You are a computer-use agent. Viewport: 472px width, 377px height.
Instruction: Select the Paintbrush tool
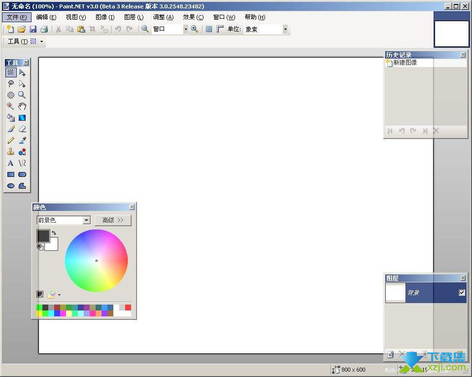point(11,129)
